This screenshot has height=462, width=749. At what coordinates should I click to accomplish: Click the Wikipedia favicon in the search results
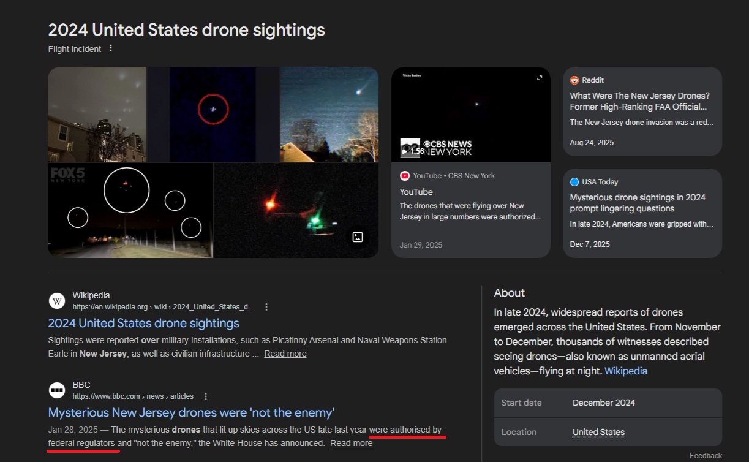click(57, 301)
